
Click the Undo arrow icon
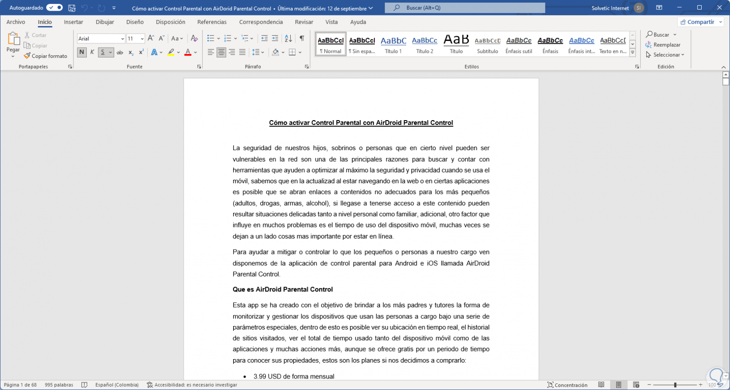coord(84,8)
